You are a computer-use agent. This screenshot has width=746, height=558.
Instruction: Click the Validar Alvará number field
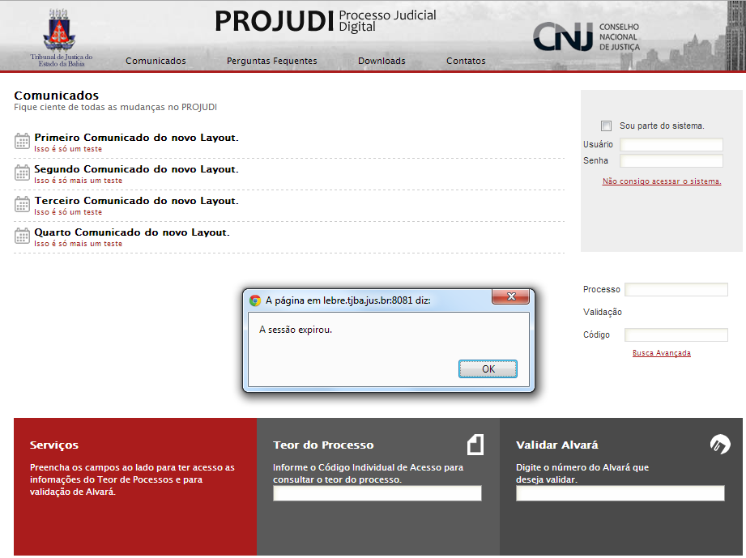coord(620,493)
